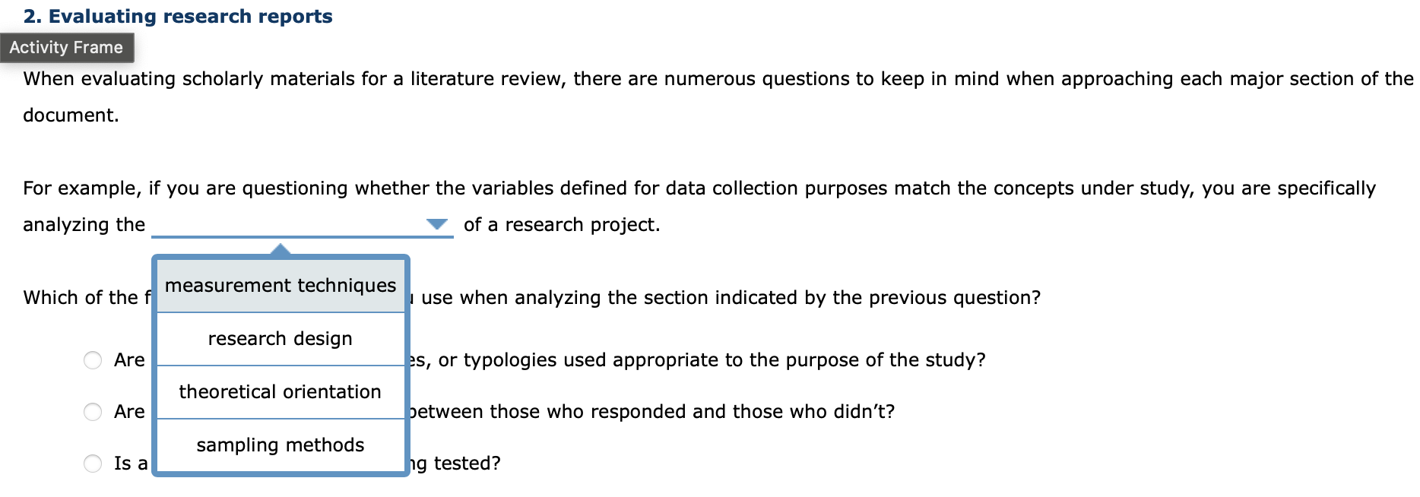Click the "Activity Frame" label
The image size is (1420, 497).
click(x=67, y=47)
